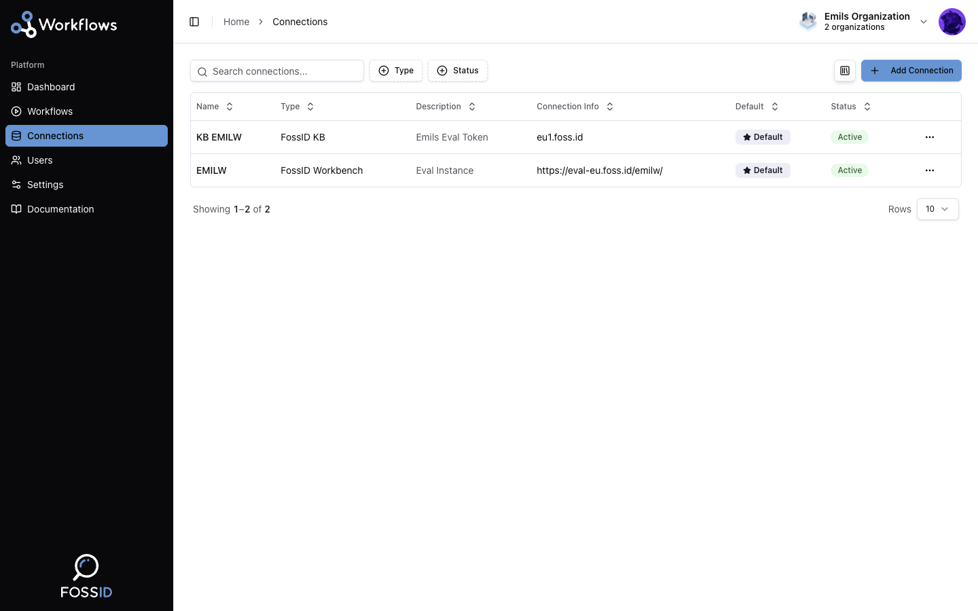
Task: Click the FossID logo at sidebar bottom
Action: 86,576
